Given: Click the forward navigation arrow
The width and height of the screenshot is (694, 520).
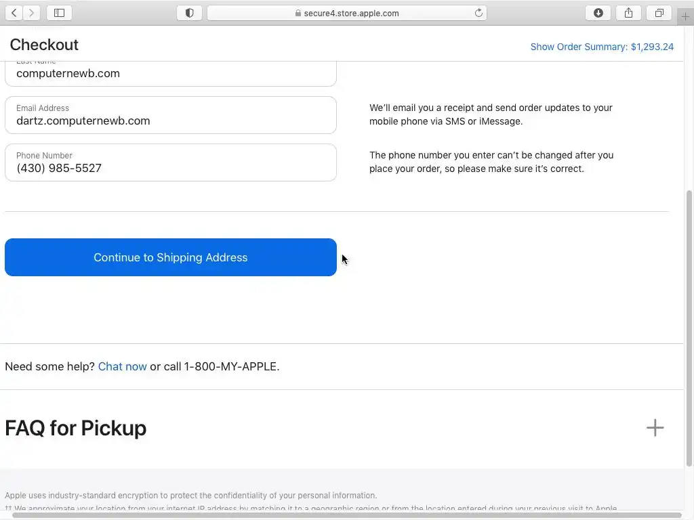Looking at the screenshot, I should coord(31,13).
